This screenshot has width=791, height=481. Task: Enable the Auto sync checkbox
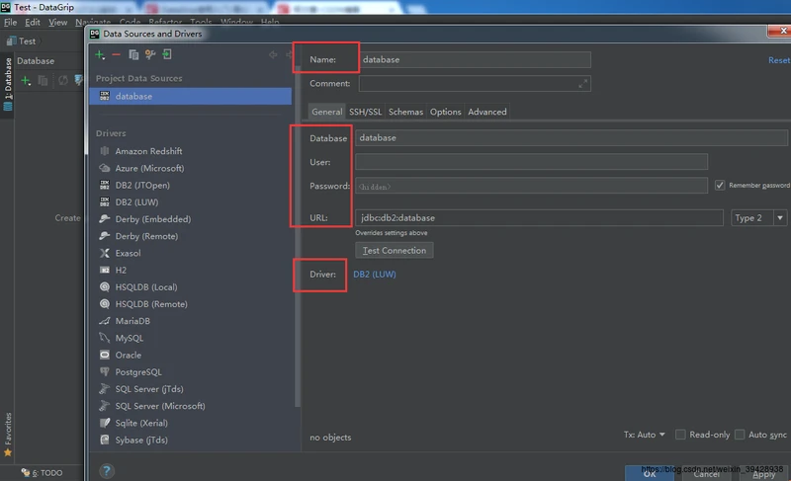[740, 435]
